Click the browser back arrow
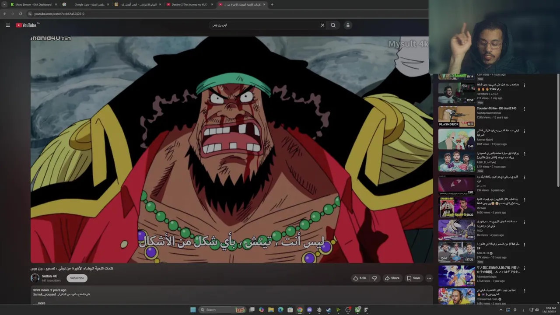Viewport: 560px width, 315px height. pos(5,14)
